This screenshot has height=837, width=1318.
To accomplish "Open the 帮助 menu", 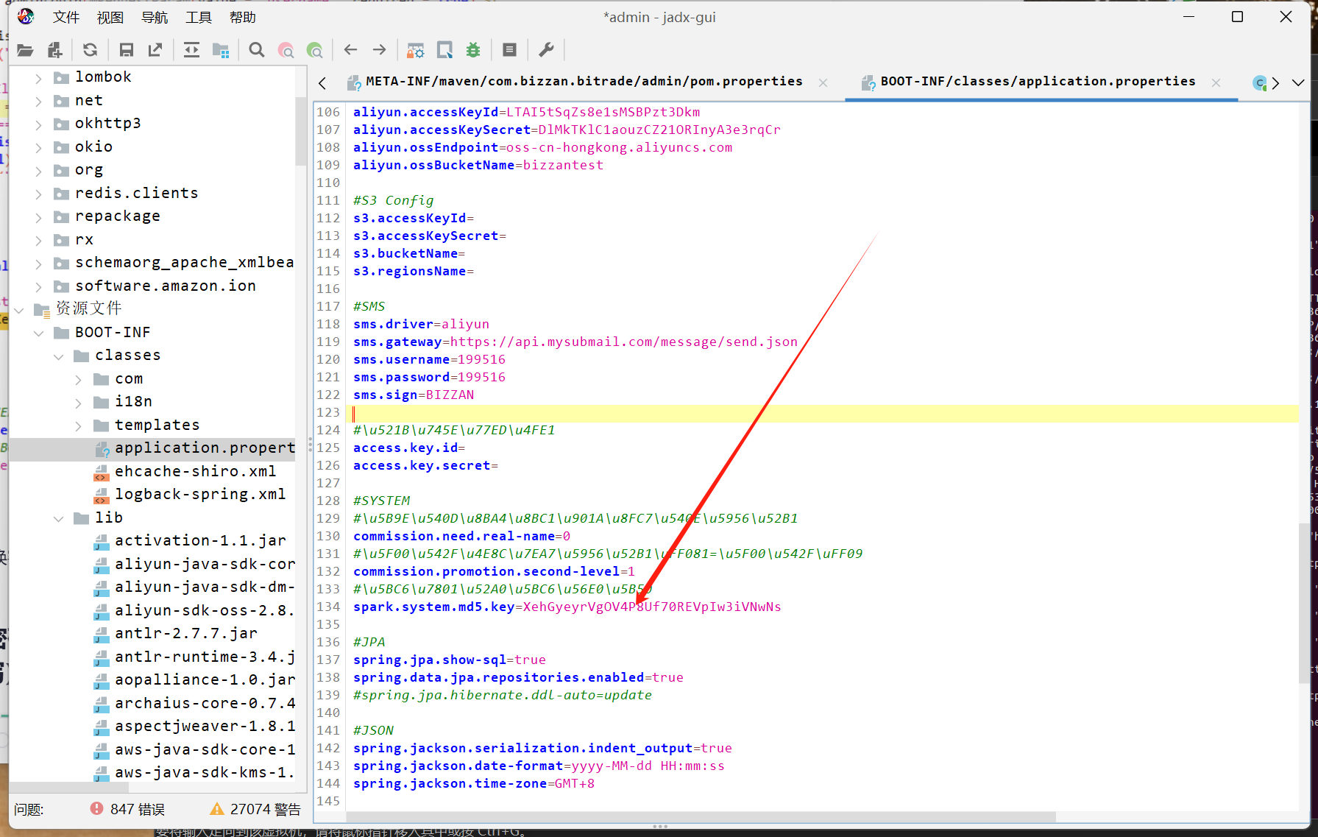I will click(x=242, y=17).
